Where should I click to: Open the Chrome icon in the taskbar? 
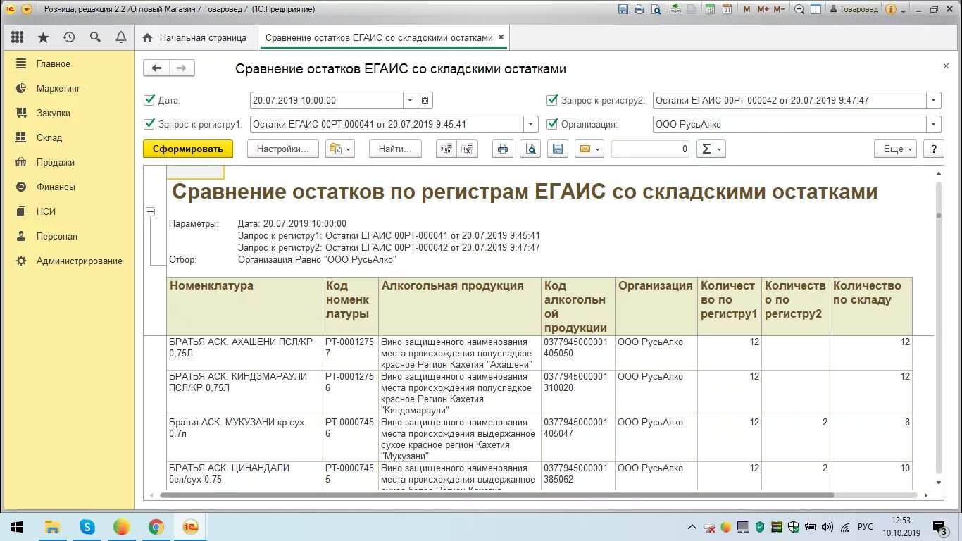point(156,527)
